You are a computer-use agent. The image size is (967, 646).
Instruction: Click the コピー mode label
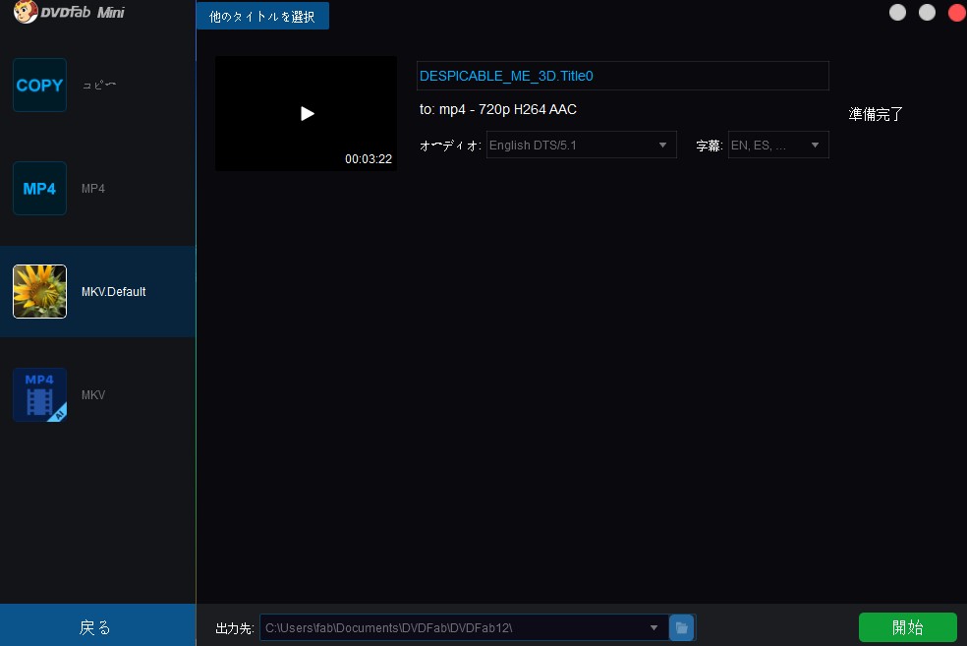pos(98,86)
